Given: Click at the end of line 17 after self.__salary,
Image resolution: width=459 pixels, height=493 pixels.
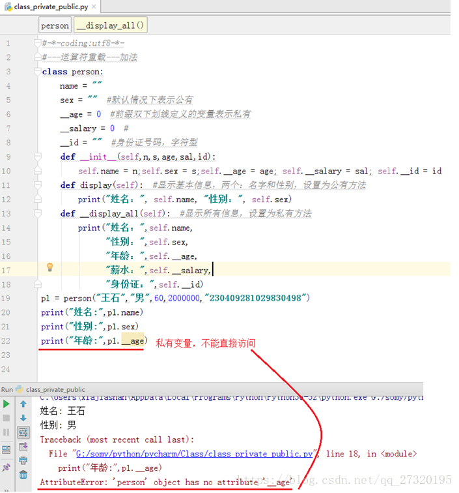Looking at the screenshot, I should [x=213, y=270].
